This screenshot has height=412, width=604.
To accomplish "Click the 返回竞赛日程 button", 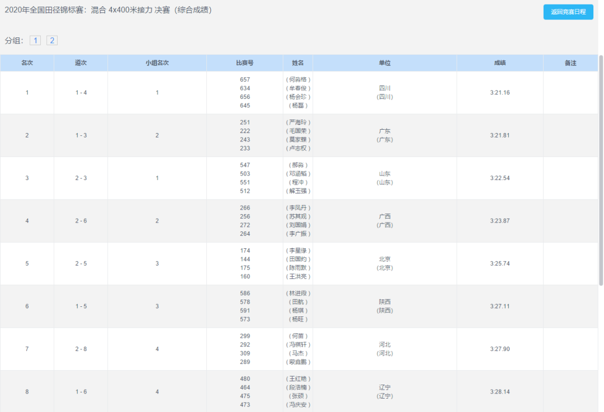I will (x=568, y=12).
